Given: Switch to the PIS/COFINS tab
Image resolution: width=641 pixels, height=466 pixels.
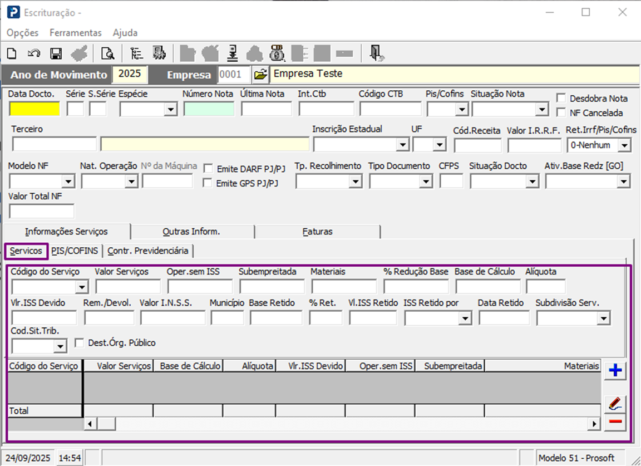Looking at the screenshot, I should click(75, 251).
